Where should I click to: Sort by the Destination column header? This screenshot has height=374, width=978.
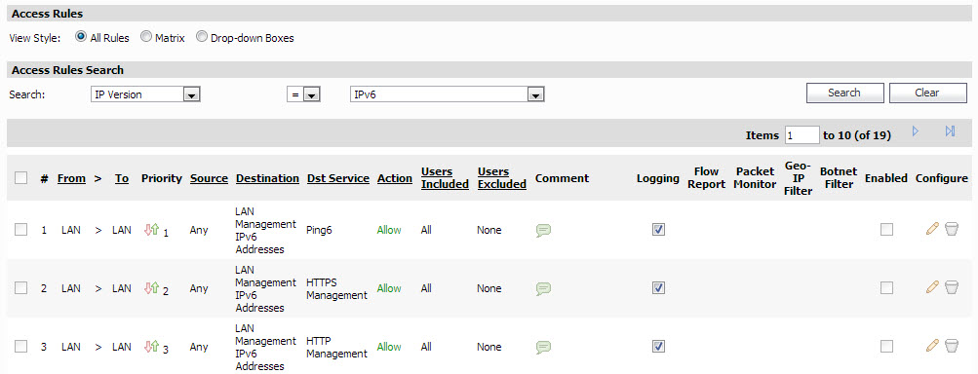(267, 178)
